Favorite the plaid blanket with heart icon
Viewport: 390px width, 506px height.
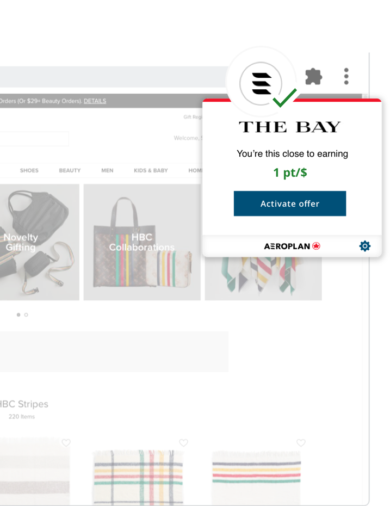[183, 442]
